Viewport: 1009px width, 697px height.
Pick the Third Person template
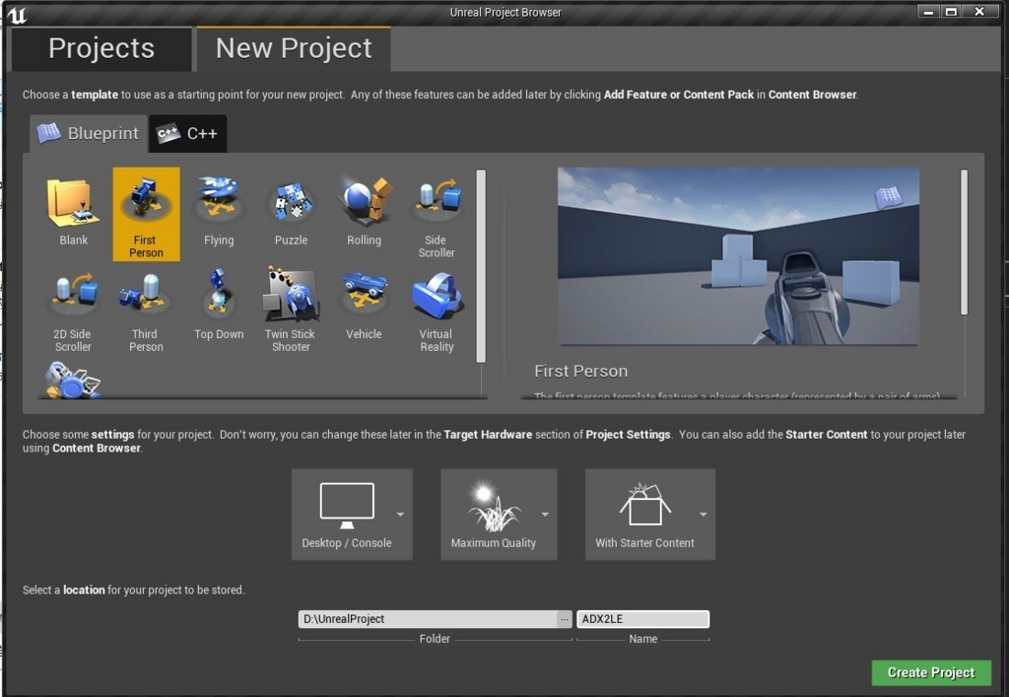tap(146, 313)
